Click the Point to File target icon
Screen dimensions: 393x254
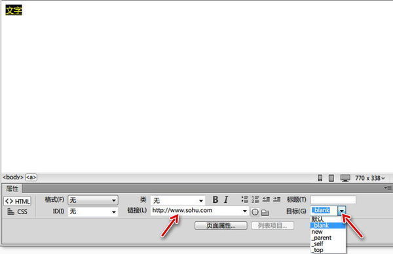point(255,212)
